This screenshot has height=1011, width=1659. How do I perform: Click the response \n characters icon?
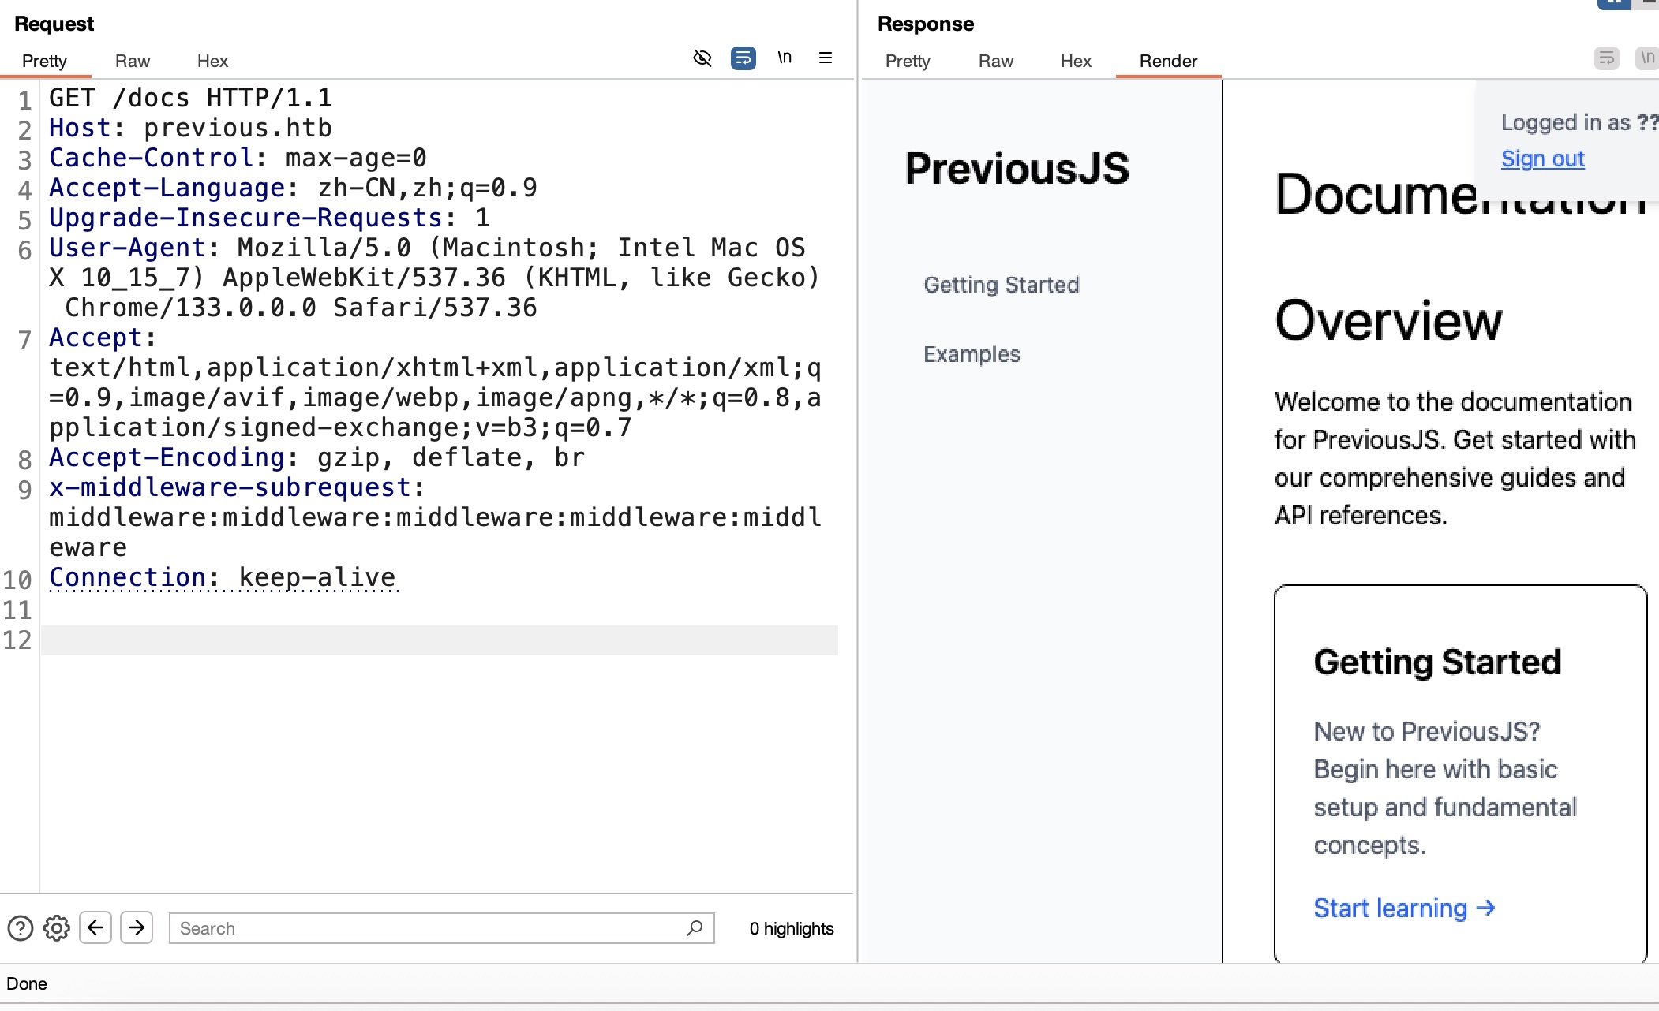pos(1646,58)
